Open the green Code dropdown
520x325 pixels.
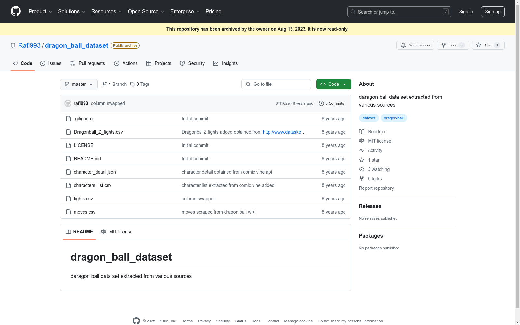(334, 84)
